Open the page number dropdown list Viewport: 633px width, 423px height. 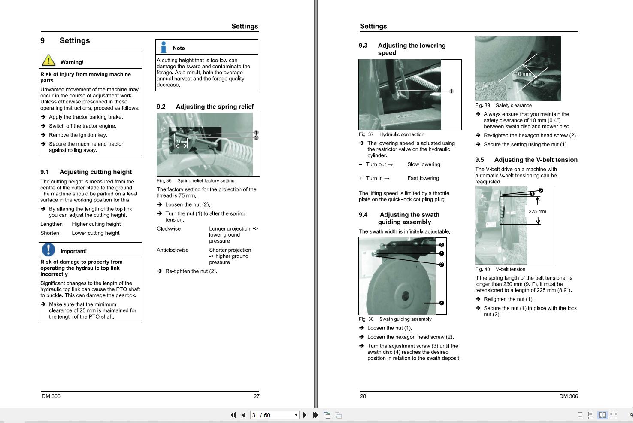pyautogui.click(x=296, y=415)
